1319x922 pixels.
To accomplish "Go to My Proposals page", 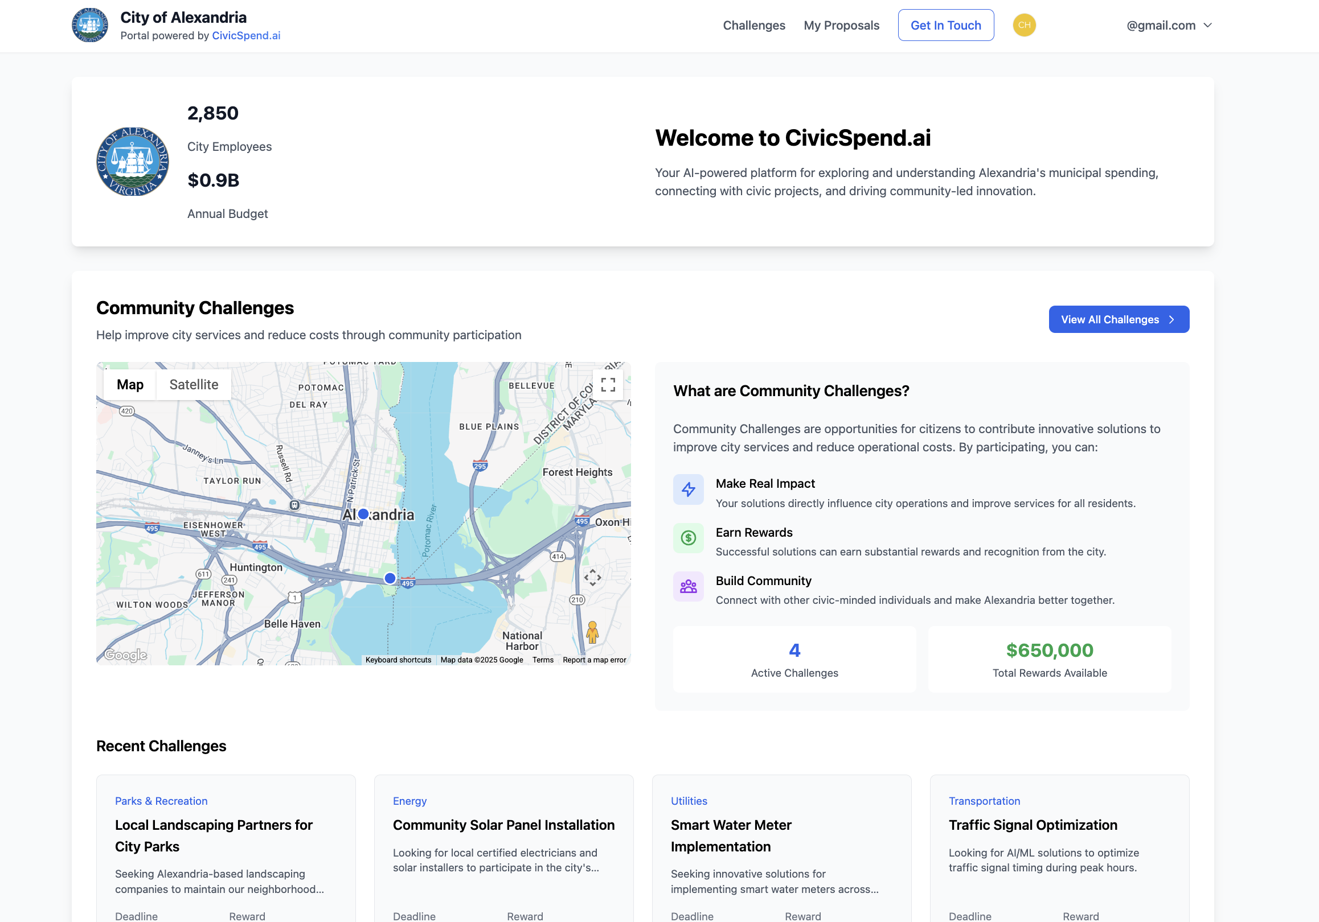I will 841,25.
